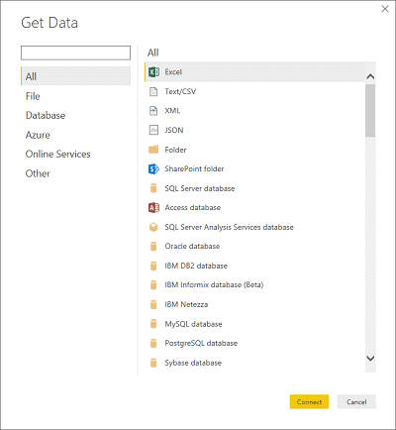The width and height of the screenshot is (396, 430).
Task: Select the Excel data source icon
Action: (153, 72)
